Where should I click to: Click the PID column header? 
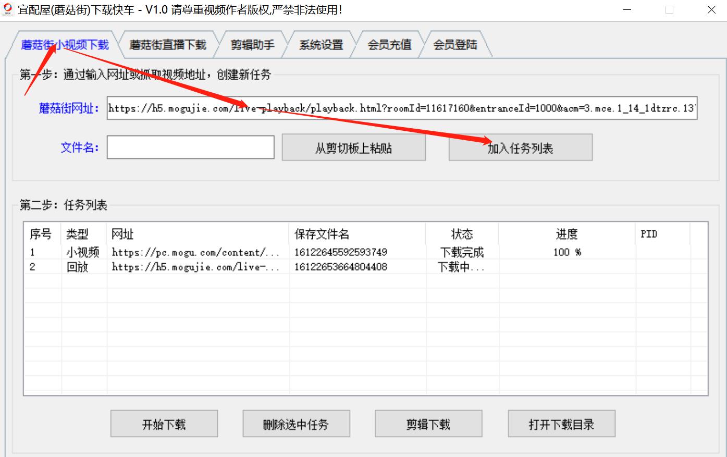coord(663,234)
